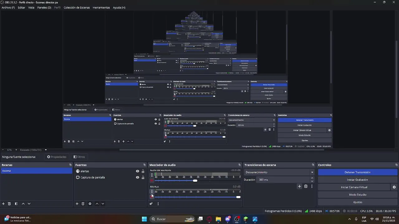
Task: Enable Modo Estudio
Action: [358, 195]
